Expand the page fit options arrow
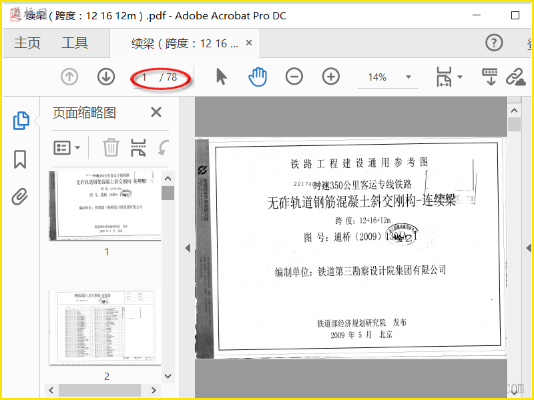Viewport: 534px width, 400px height. pyautogui.click(x=460, y=77)
